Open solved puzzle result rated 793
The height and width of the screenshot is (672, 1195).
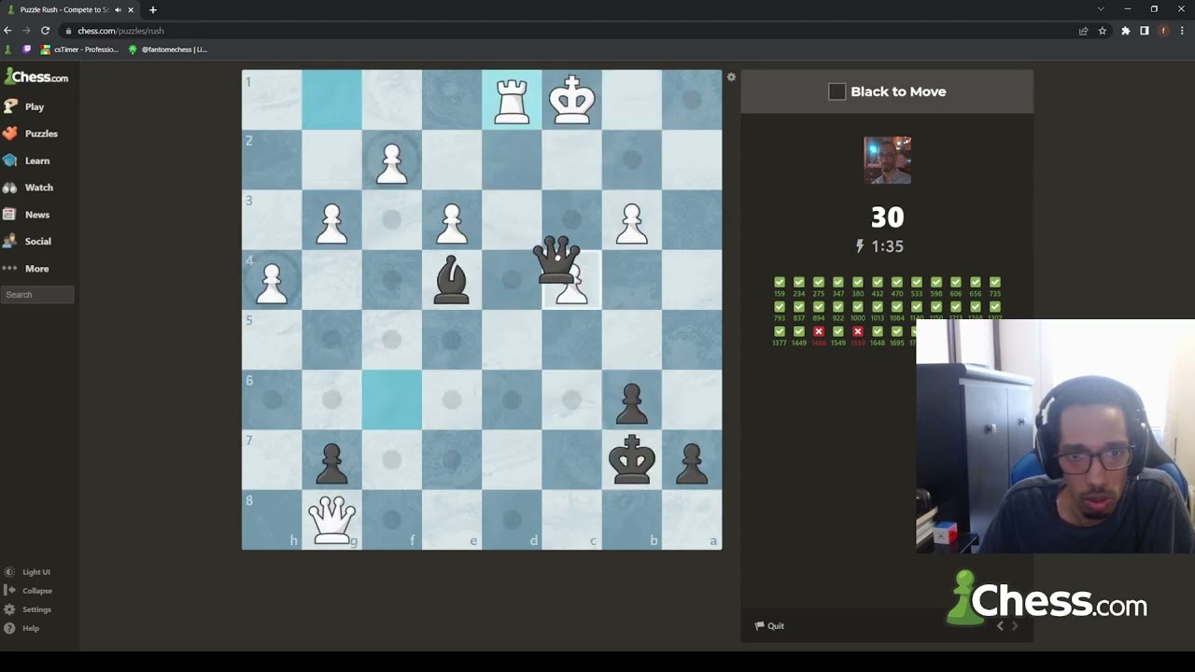tap(780, 311)
